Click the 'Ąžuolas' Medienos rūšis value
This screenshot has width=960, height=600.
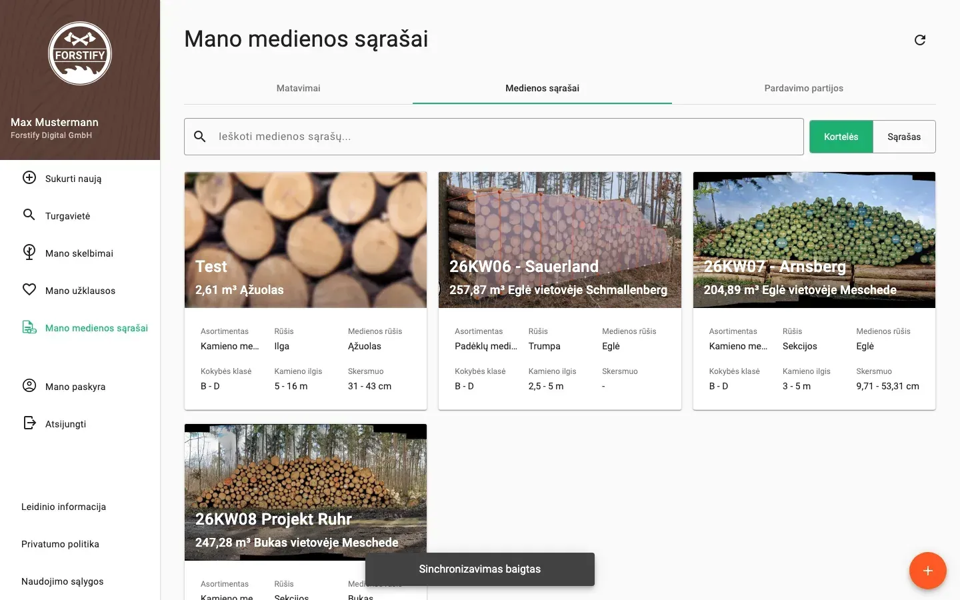tap(365, 346)
